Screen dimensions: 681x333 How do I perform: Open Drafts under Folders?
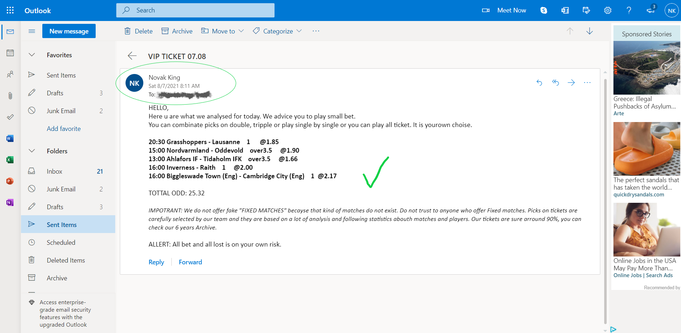tap(68, 207)
